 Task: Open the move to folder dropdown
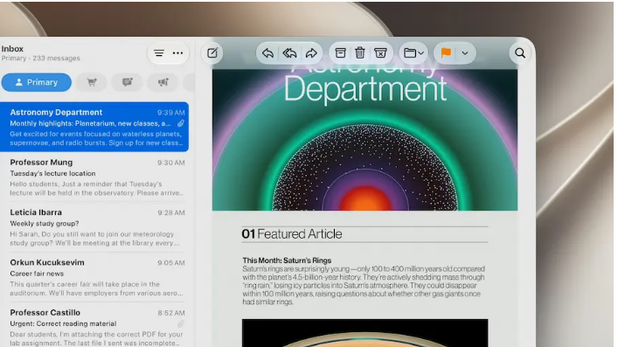coord(413,52)
